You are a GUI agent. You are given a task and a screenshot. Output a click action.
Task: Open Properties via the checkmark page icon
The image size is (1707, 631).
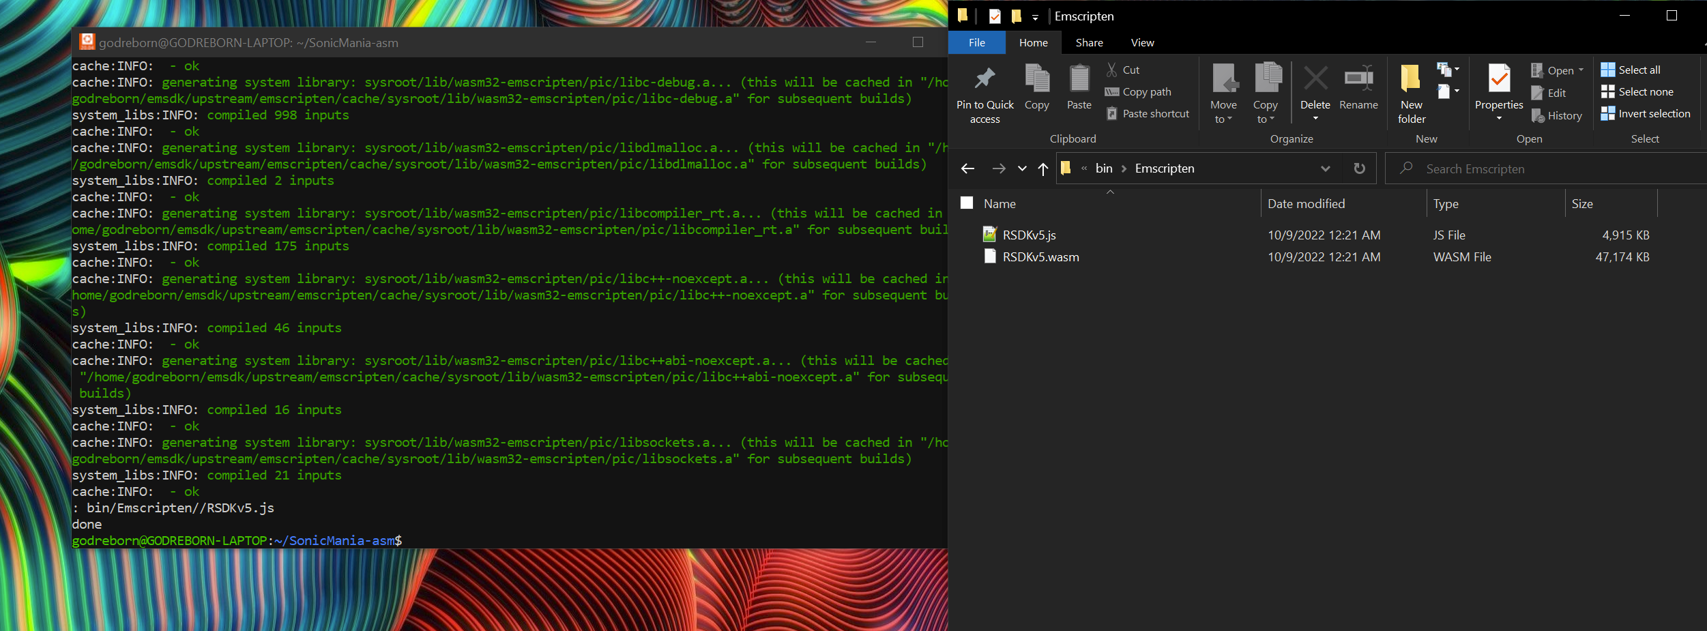[1499, 79]
